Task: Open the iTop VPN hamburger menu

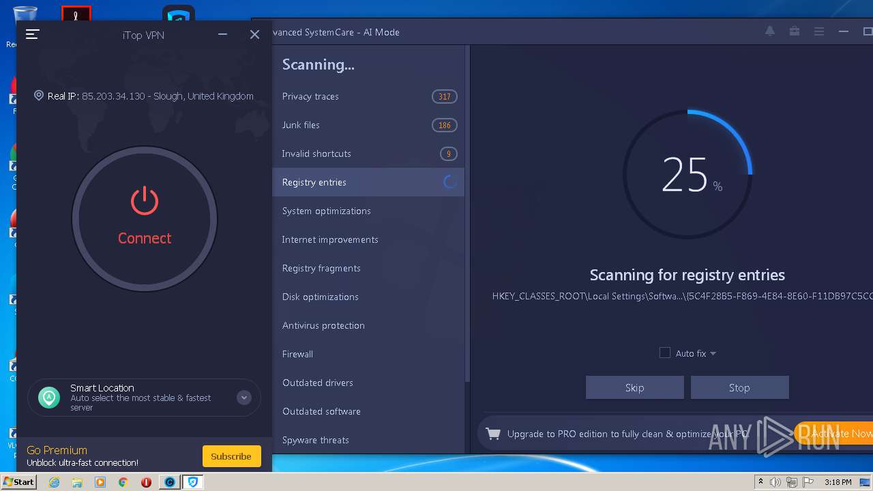Action: click(x=33, y=34)
